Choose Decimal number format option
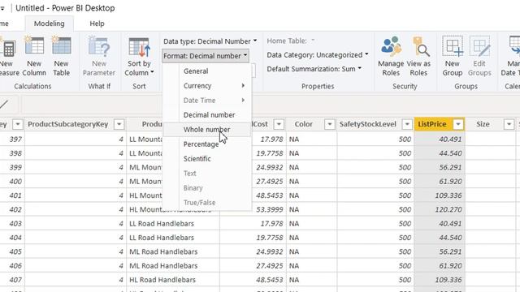This screenshot has width=520, height=292. pyautogui.click(x=207, y=115)
